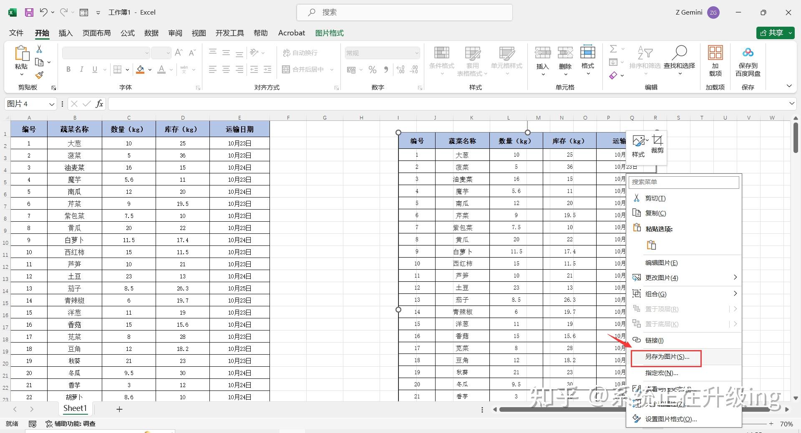
Task: Click the formula bar input area
Action: point(448,104)
